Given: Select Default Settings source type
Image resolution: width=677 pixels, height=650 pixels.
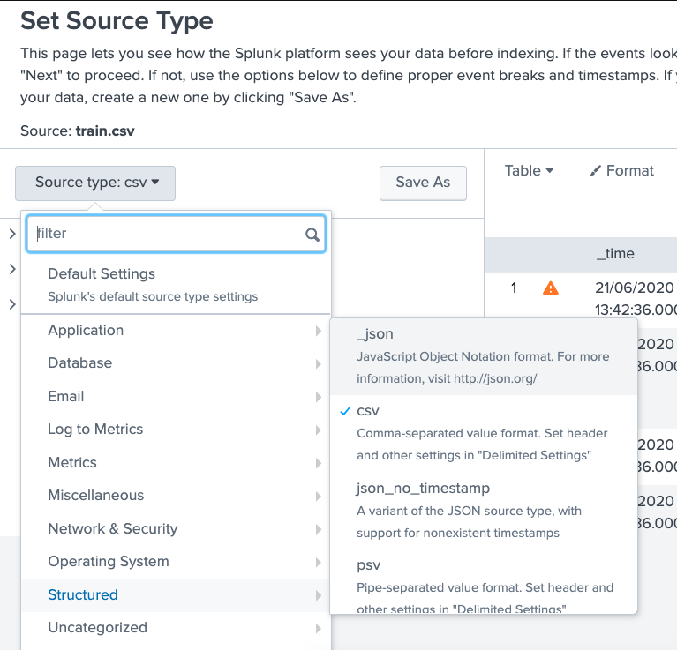Looking at the screenshot, I should (176, 285).
